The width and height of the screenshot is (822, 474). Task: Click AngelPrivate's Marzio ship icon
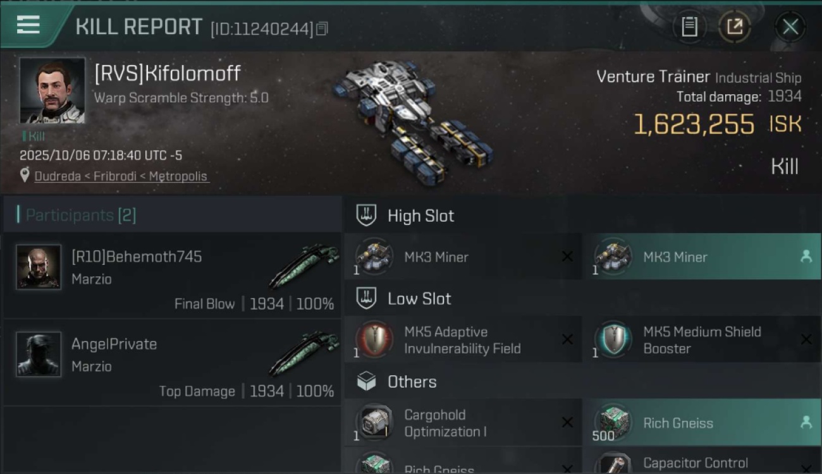tap(304, 353)
